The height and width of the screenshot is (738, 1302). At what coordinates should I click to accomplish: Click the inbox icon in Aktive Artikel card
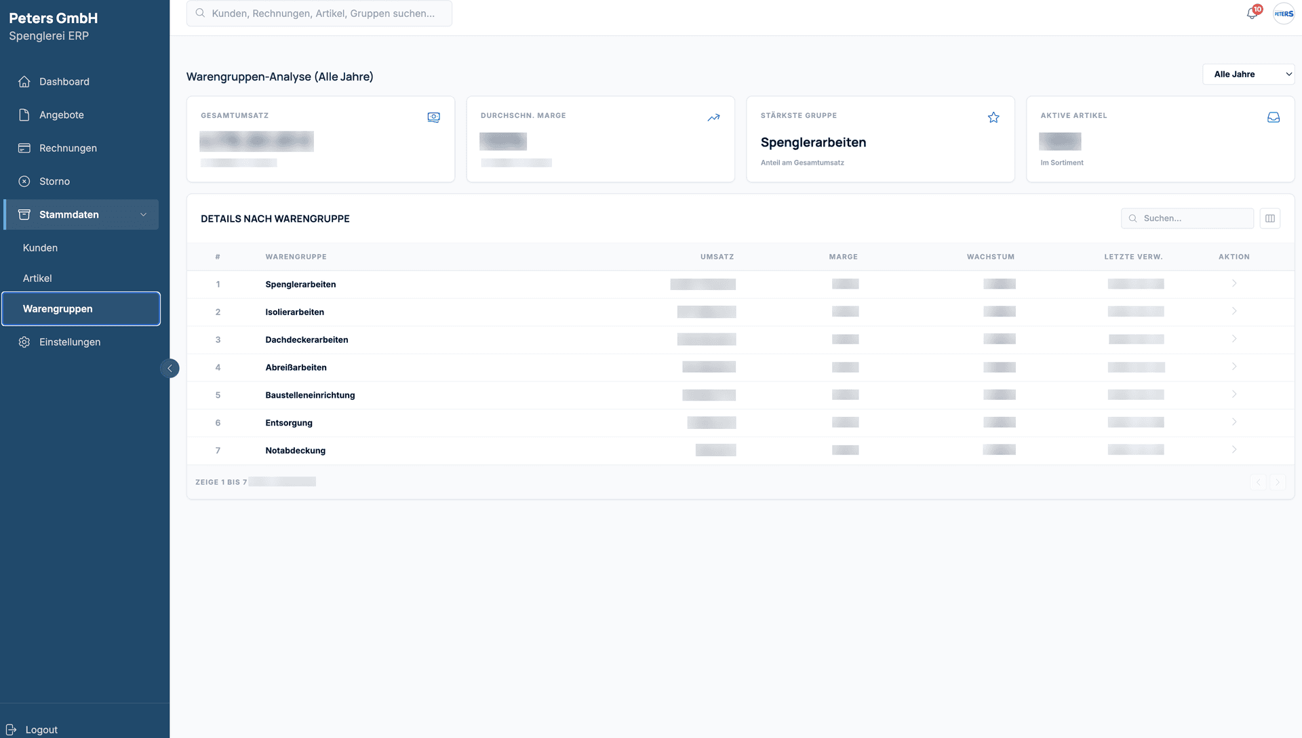click(x=1274, y=117)
